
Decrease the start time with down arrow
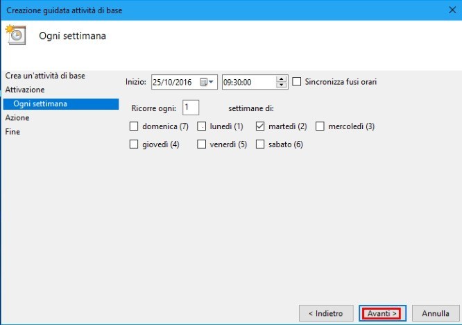(x=281, y=85)
